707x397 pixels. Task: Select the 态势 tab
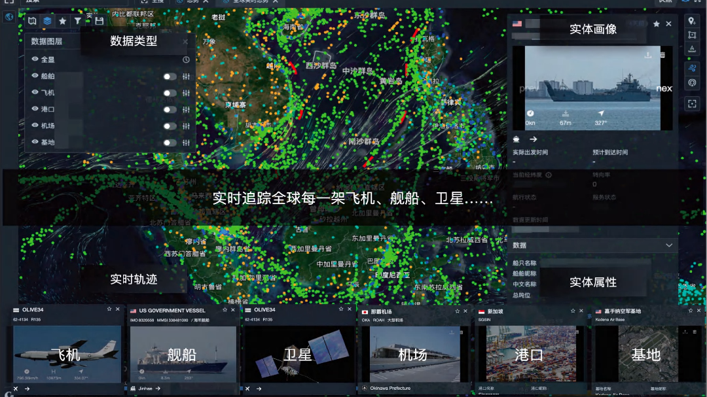pos(192,2)
